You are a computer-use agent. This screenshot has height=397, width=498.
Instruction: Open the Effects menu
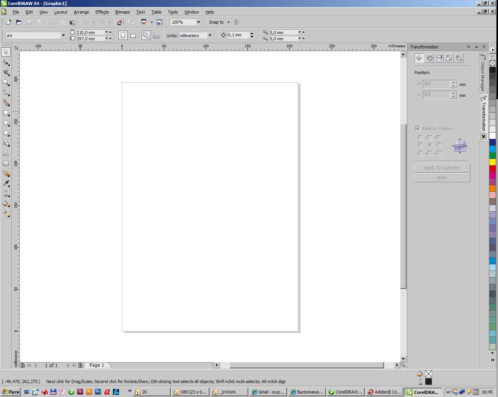pyautogui.click(x=102, y=12)
